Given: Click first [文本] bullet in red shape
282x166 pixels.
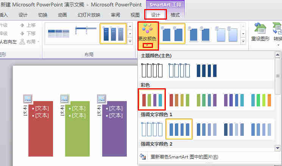Looking at the screenshot, I should pos(42,109).
